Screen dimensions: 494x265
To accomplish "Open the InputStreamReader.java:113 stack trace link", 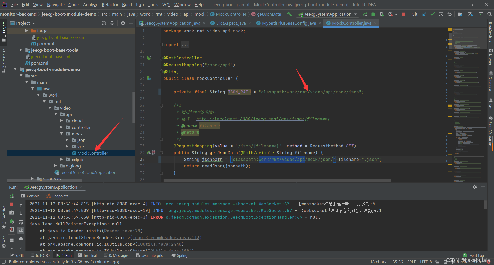I will pyautogui.click(x=166, y=237).
